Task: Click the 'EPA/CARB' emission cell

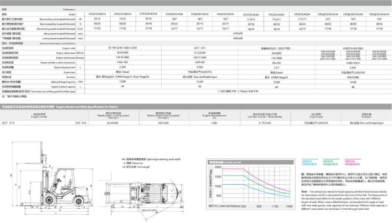Action: pyautogui.click(x=353, y=77)
